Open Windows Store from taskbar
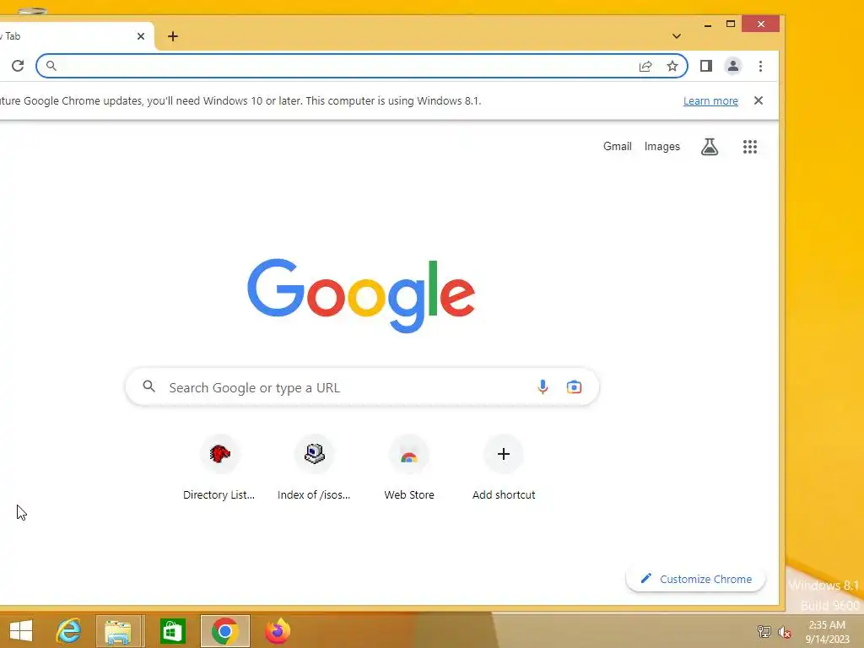This screenshot has width=864, height=648. (172, 631)
